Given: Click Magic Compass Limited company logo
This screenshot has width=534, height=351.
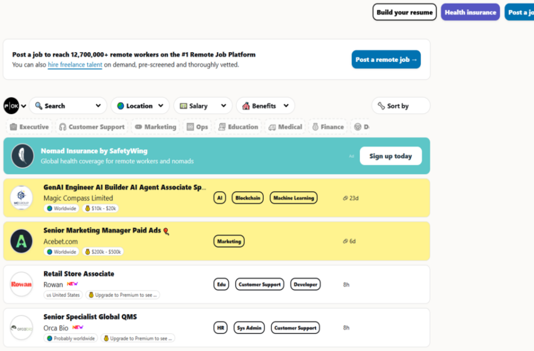Looking at the screenshot, I should click(21, 198).
